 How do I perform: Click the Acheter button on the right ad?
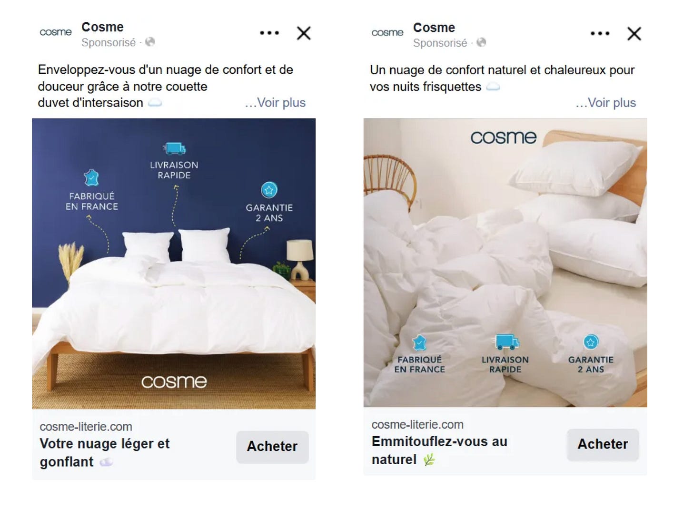coord(603,444)
